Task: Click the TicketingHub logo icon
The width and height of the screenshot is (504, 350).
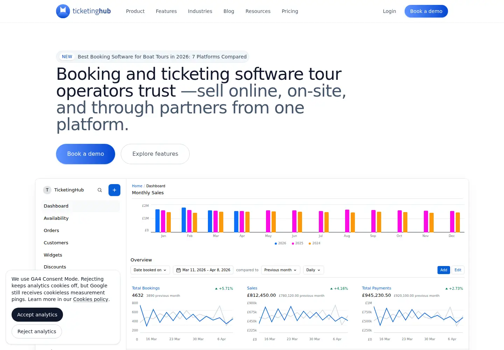Action: point(63,11)
